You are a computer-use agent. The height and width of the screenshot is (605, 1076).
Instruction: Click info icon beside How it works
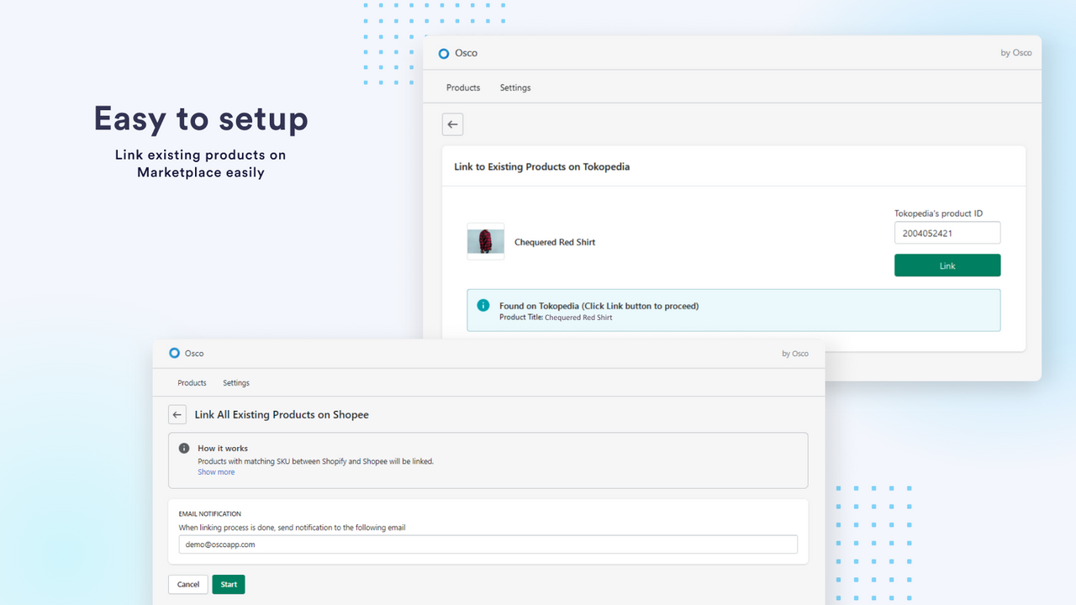coord(184,448)
